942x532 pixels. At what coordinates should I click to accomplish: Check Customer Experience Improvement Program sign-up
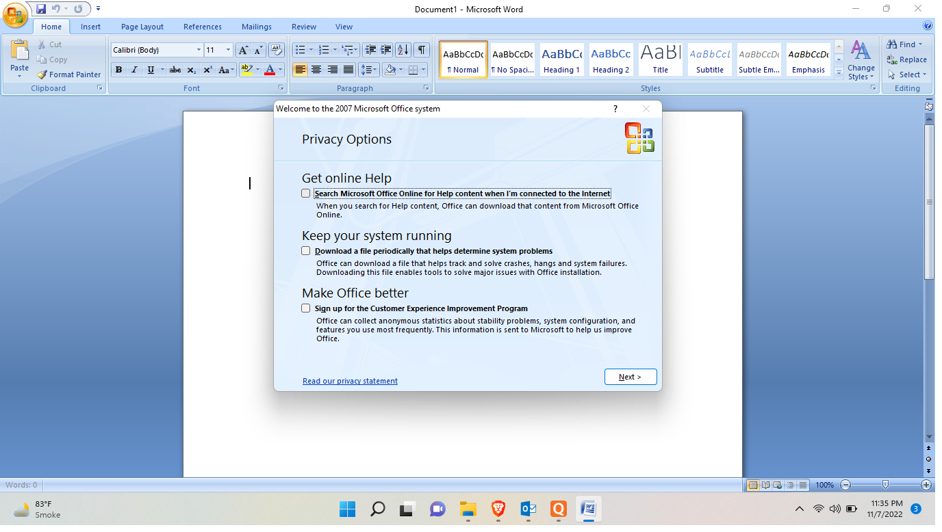(305, 308)
